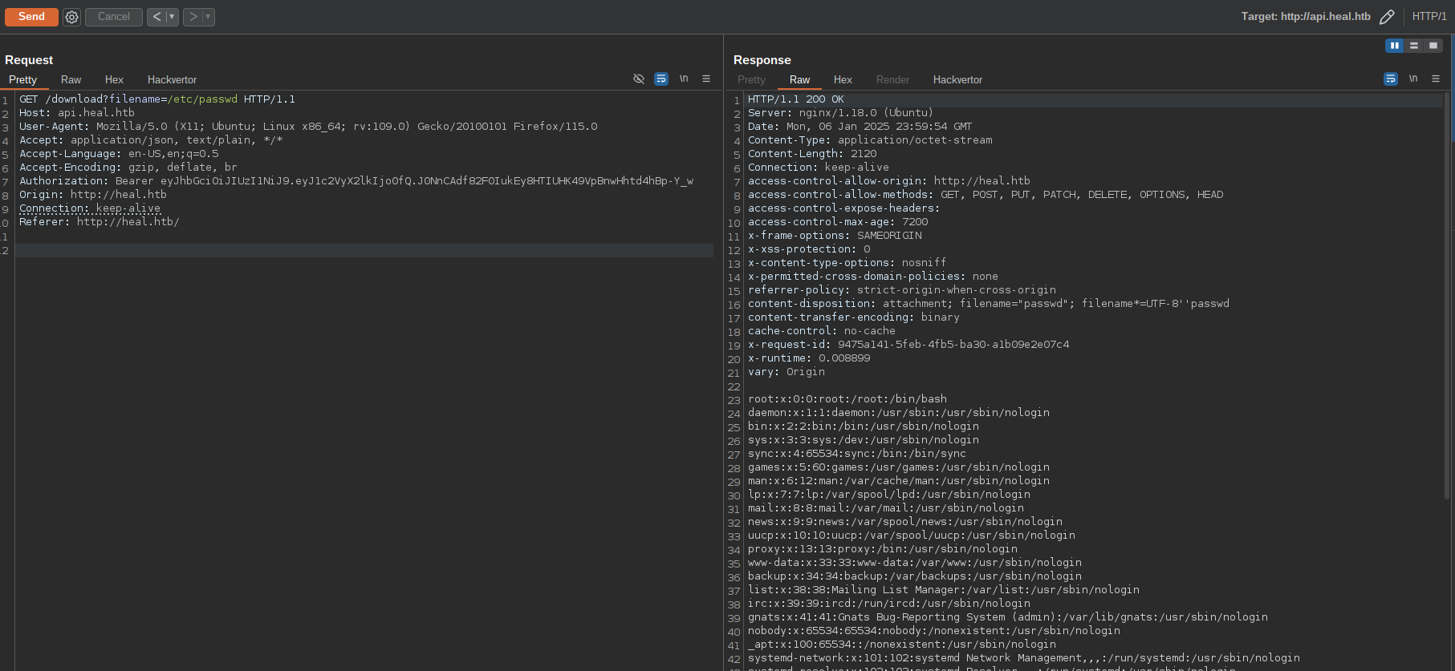Toggle \n newline display in Request editor
Image resolution: width=1455 pixels, height=671 pixels.
[684, 79]
